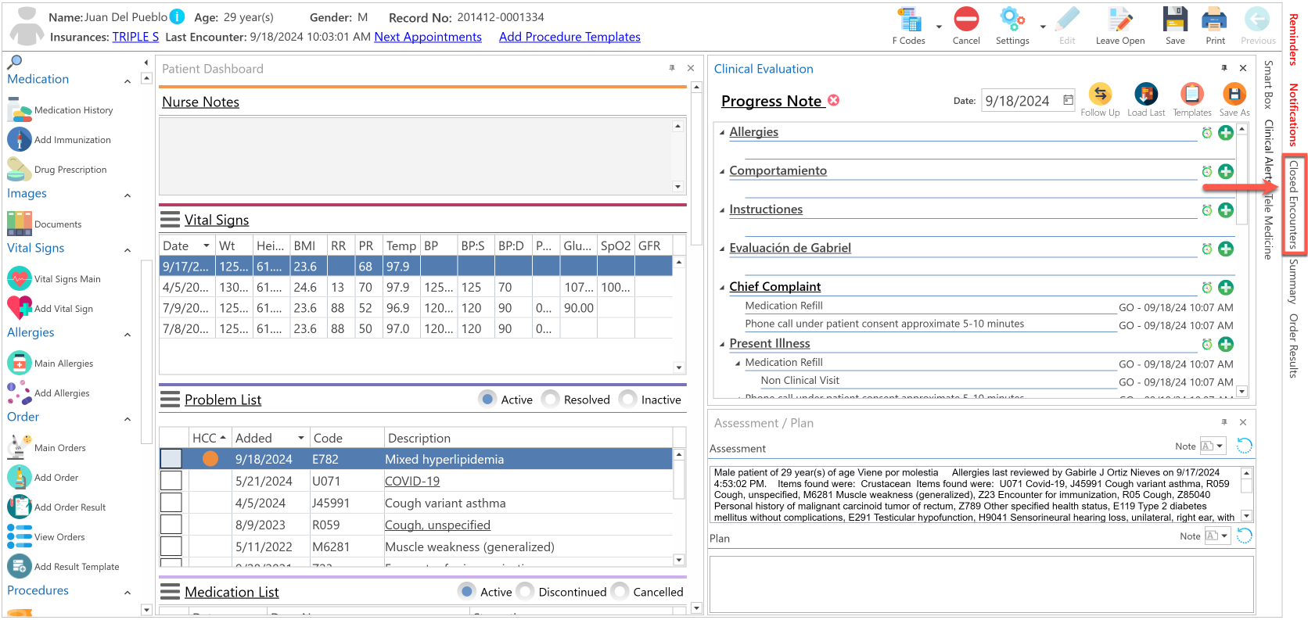This screenshot has width=1308, height=620.
Task: Open the Notifications side tab
Action: click(1294, 115)
